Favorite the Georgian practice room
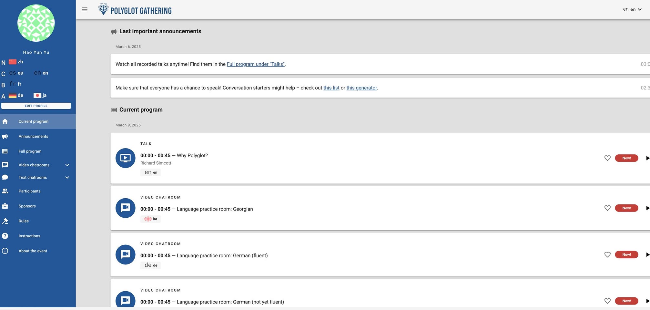Screen dimensions: 650x310 pos(607,208)
